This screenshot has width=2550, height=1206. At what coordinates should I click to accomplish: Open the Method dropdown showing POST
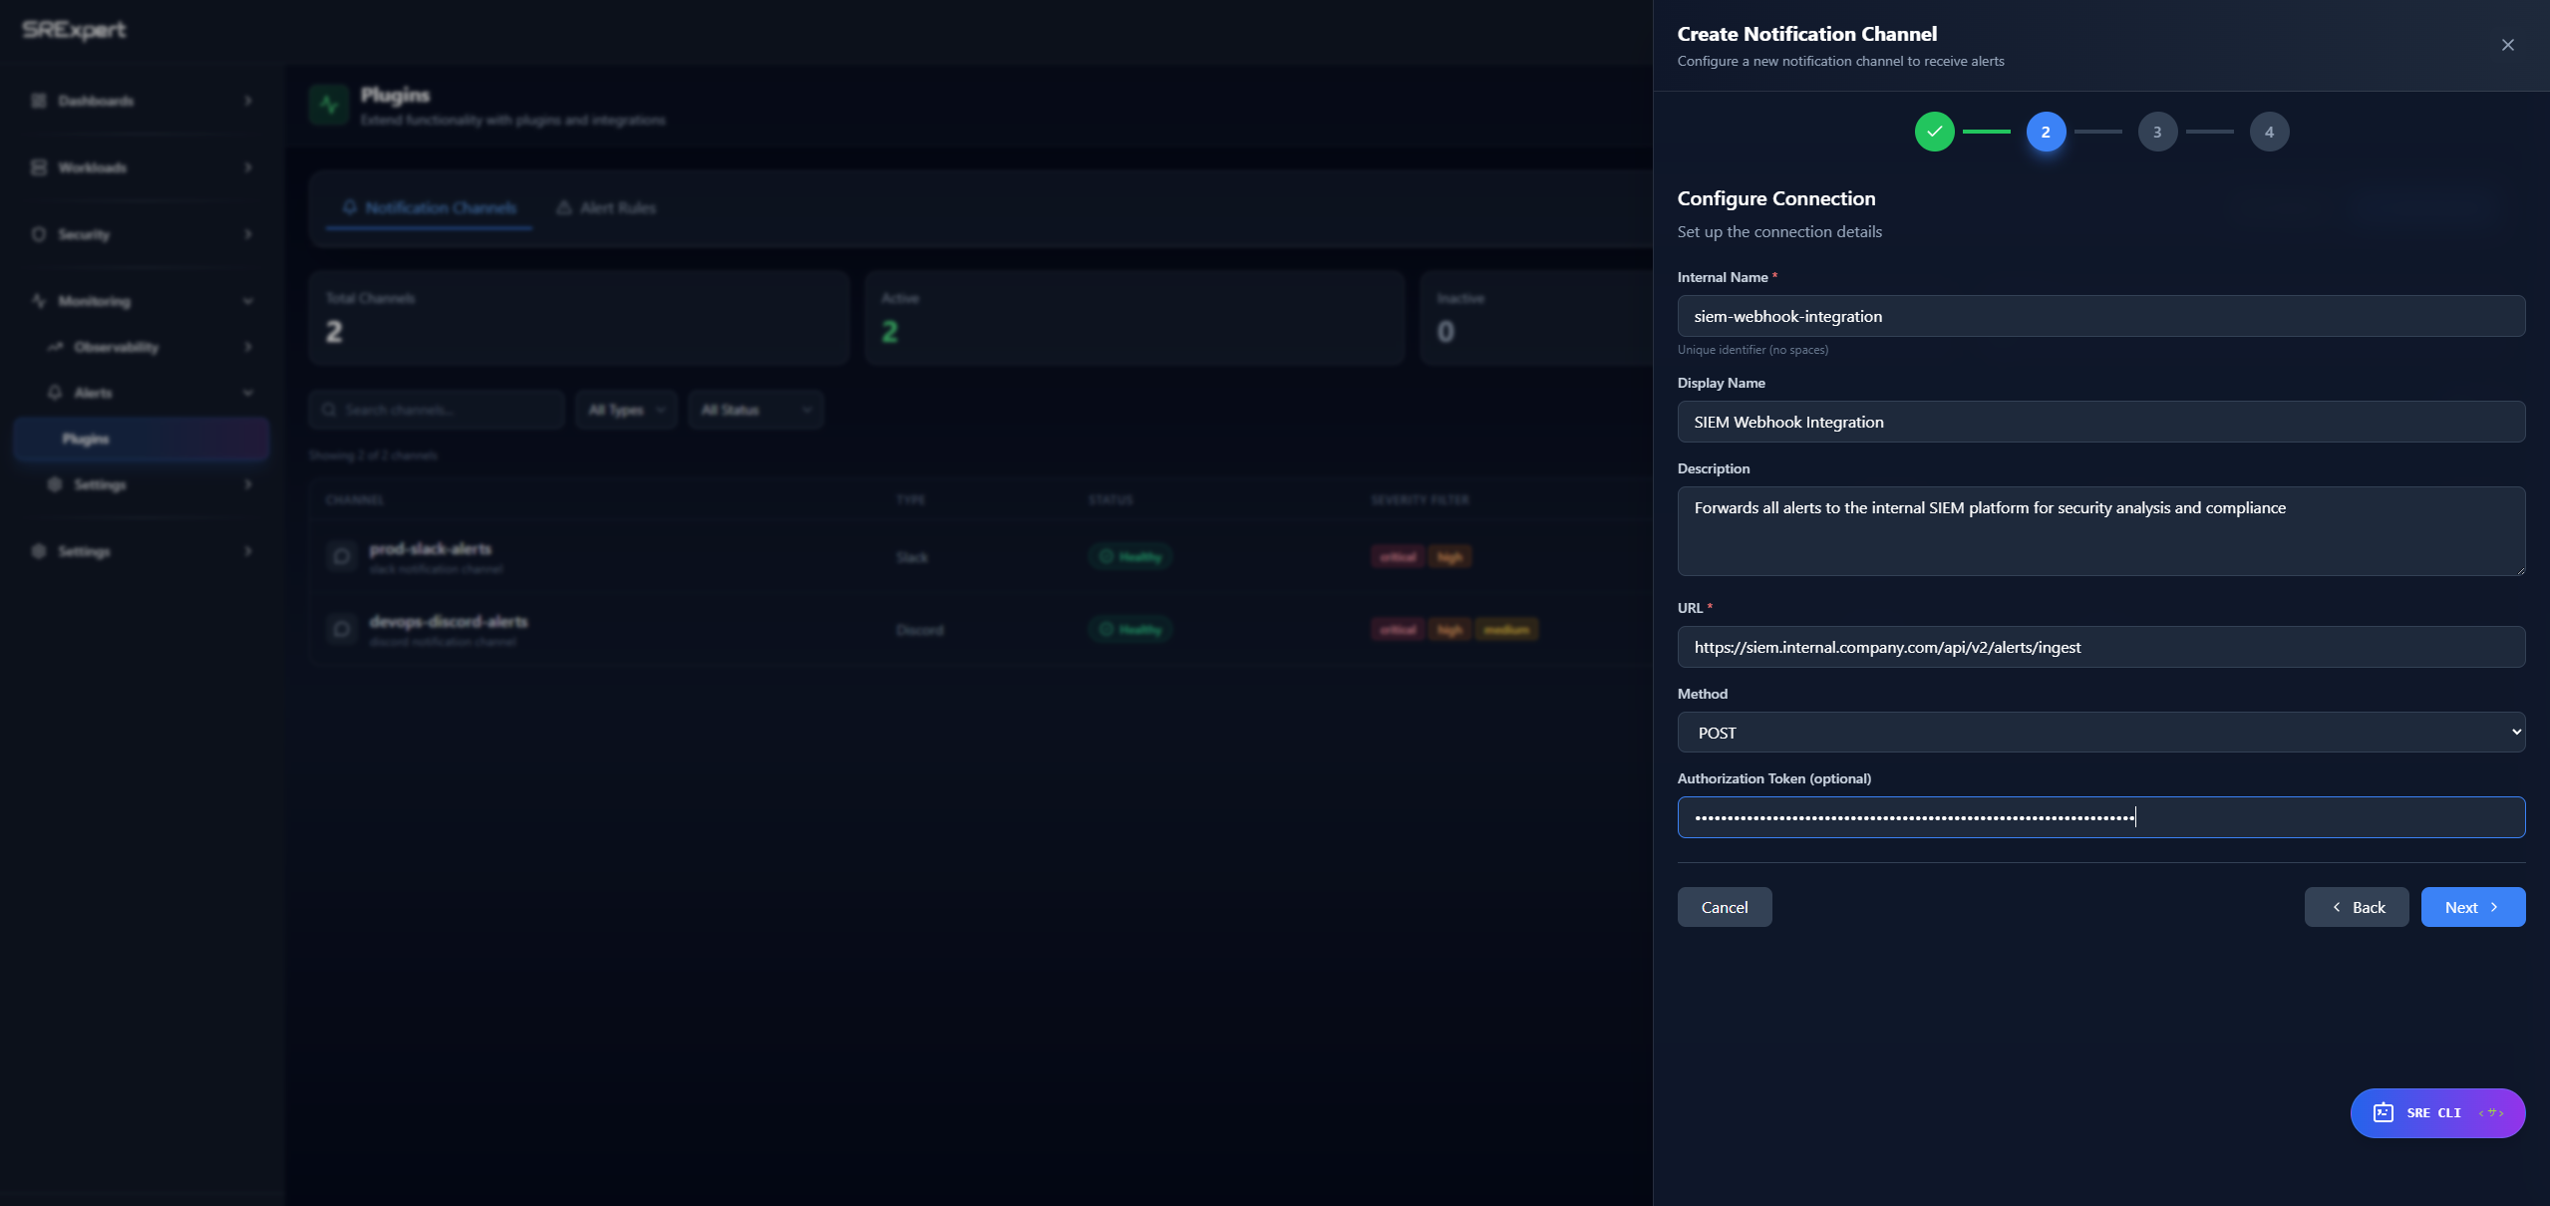2099,732
